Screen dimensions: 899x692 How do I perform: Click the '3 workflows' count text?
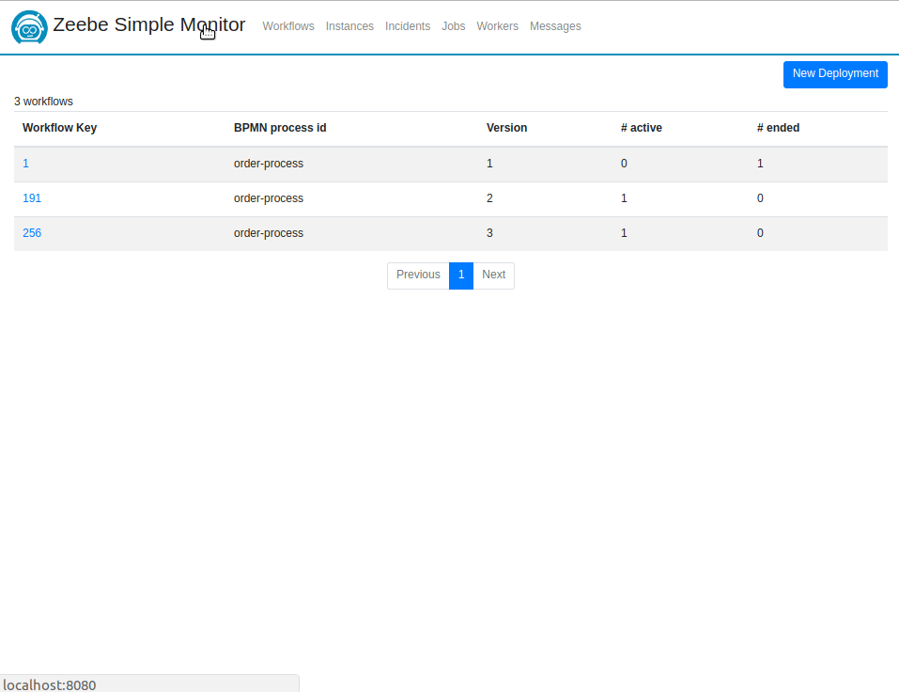(x=43, y=102)
